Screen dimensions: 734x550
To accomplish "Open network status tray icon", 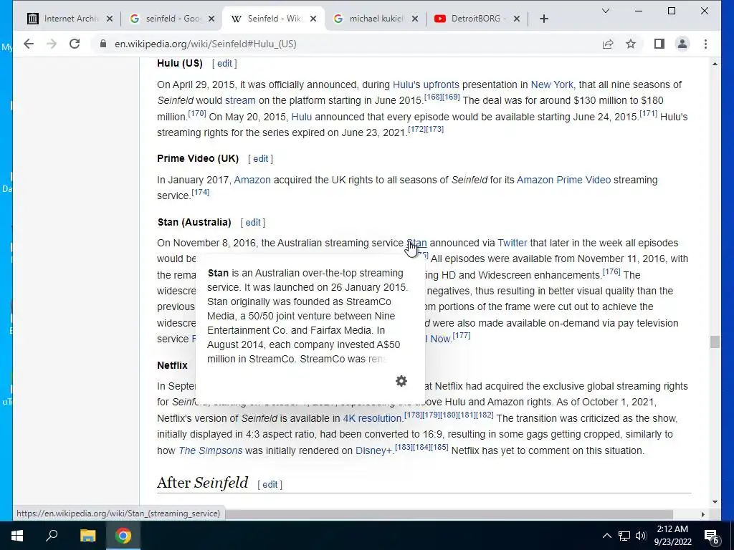I will coord(624,536).
